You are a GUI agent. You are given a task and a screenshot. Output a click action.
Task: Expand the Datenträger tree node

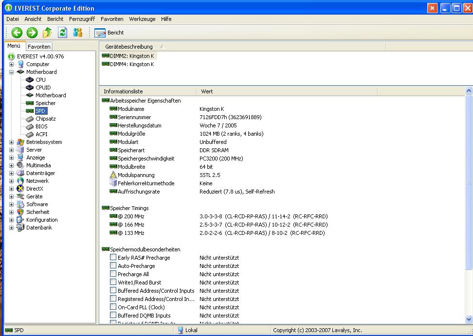pyautogui.click(x=11, y=173)
